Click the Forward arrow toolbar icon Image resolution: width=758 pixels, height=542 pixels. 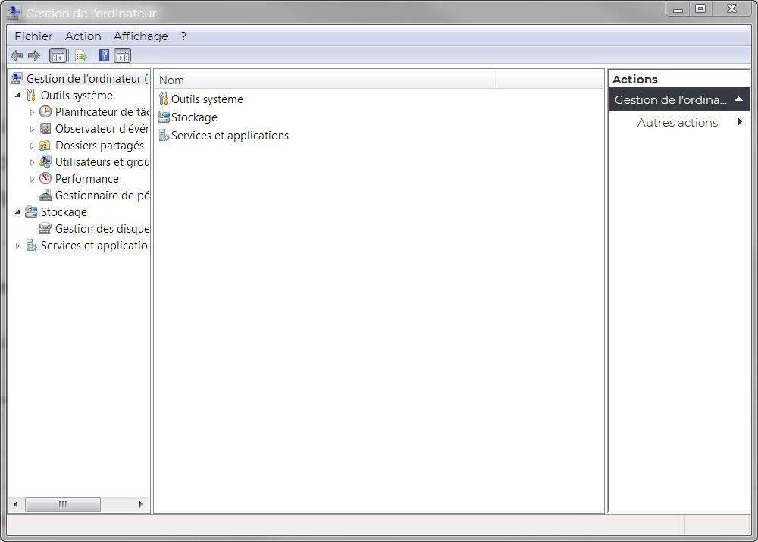point(33,55)
